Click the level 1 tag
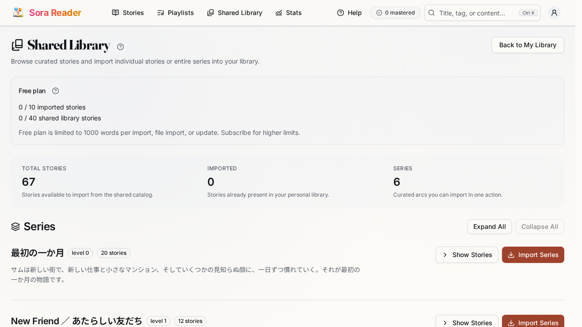The height and width of the screenshot is (327, 582). (158, 321)
